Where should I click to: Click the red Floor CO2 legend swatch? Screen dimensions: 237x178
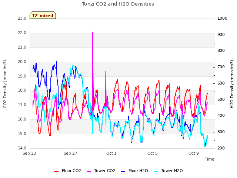coord(56,171)
